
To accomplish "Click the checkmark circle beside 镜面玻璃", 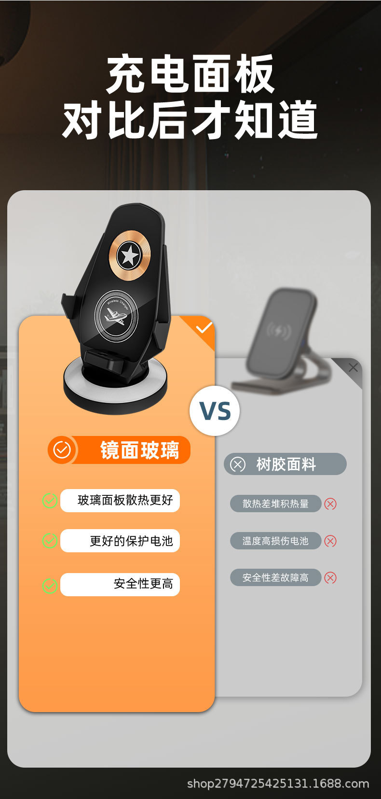I will (62, 450).
